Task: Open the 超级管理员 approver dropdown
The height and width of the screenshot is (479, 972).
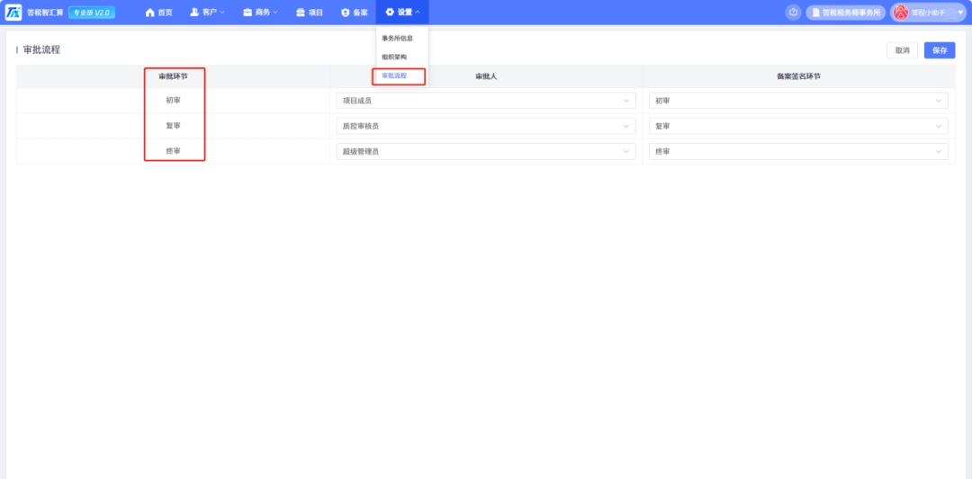Action: [x=486, y=152]
